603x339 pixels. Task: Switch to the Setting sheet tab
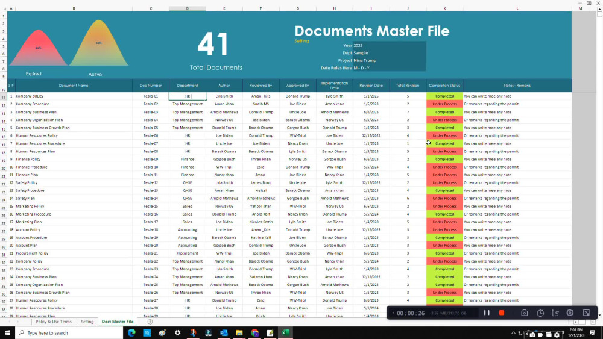click(87, 322)
